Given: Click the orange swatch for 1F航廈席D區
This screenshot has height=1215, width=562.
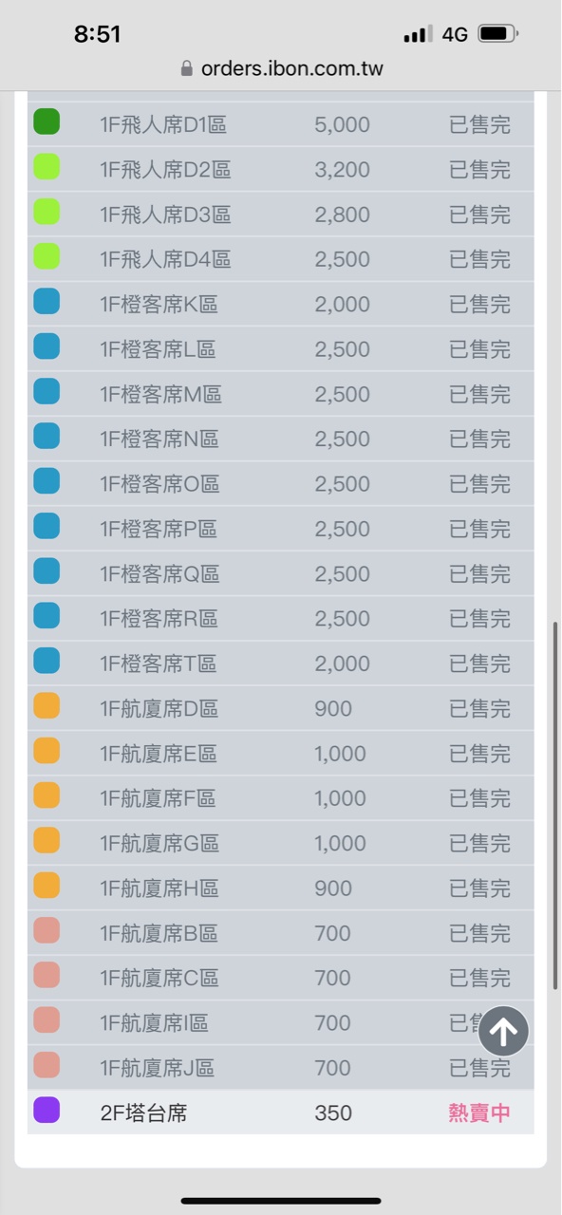Looking at the screenshot, I should (47, 705).
